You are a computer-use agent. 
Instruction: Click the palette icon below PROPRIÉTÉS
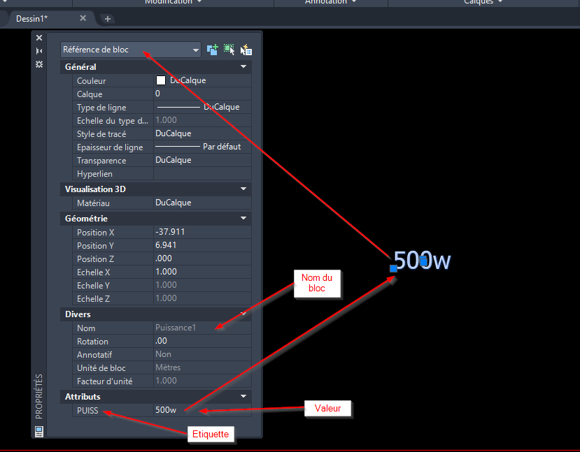tap(39, 431)
